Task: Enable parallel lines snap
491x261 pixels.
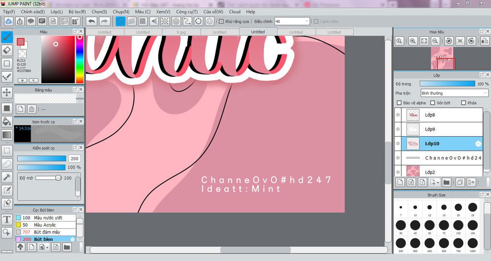Action: pyautogui.click(x=131, y=21)
